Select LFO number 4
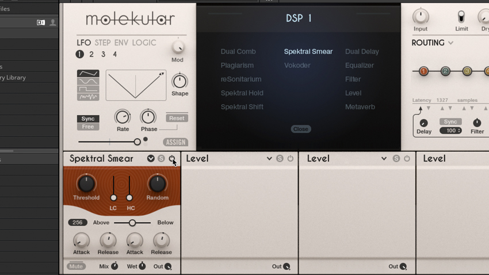This screenshot has height=275, width=489. [114, 54]
